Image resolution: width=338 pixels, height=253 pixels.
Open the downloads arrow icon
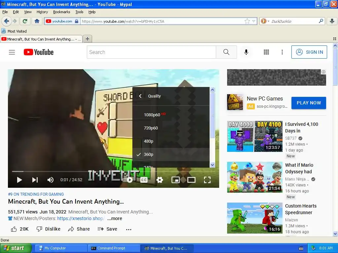tap(332, 21)
